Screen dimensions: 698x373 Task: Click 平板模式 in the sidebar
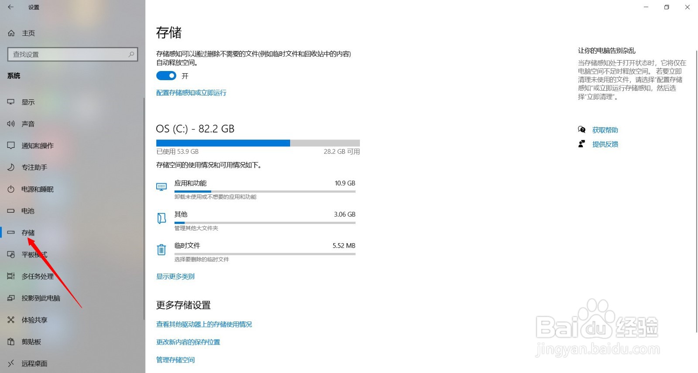coord(34,254)
